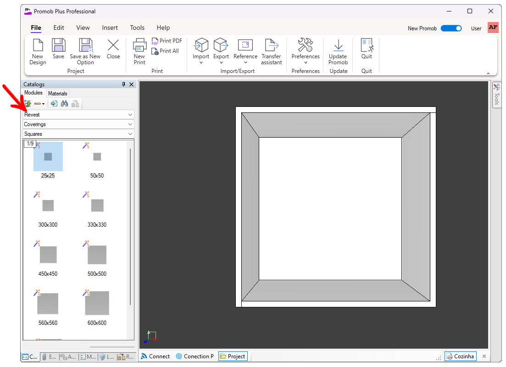Select the Project tab at the bottom
Image resolution: width=506 pixels, height=367 pixels.
[233, 356]
